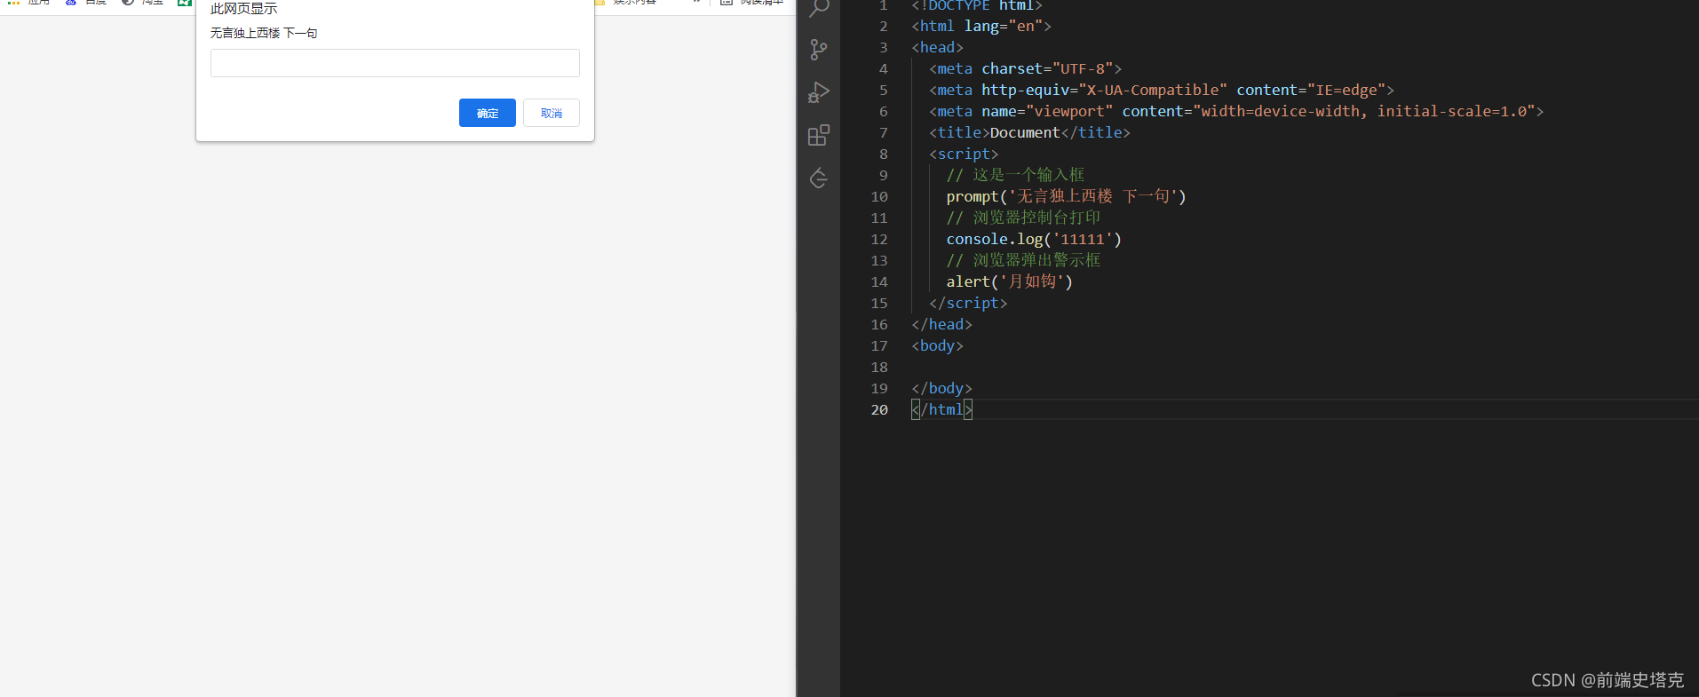
Task: Click line number 18 in the editor gutter
Action: (x=879, y=367)
